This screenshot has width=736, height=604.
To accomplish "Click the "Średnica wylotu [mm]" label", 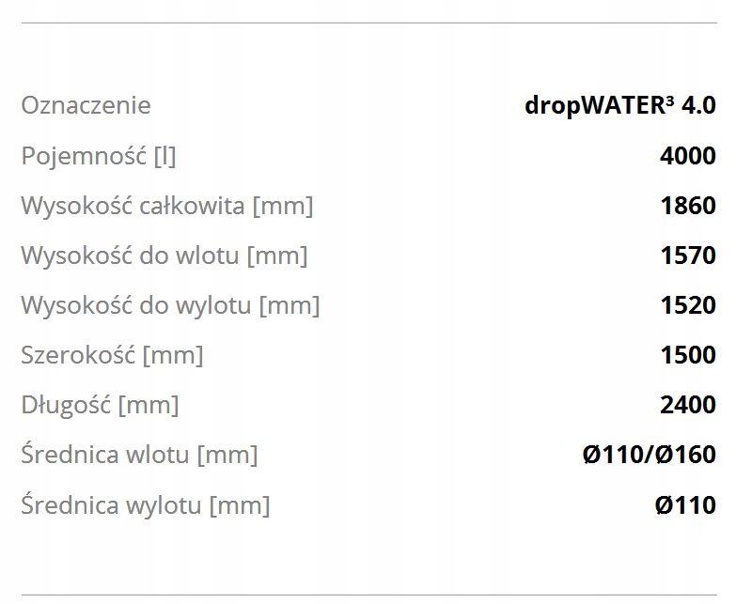I will tap(145, 505).
